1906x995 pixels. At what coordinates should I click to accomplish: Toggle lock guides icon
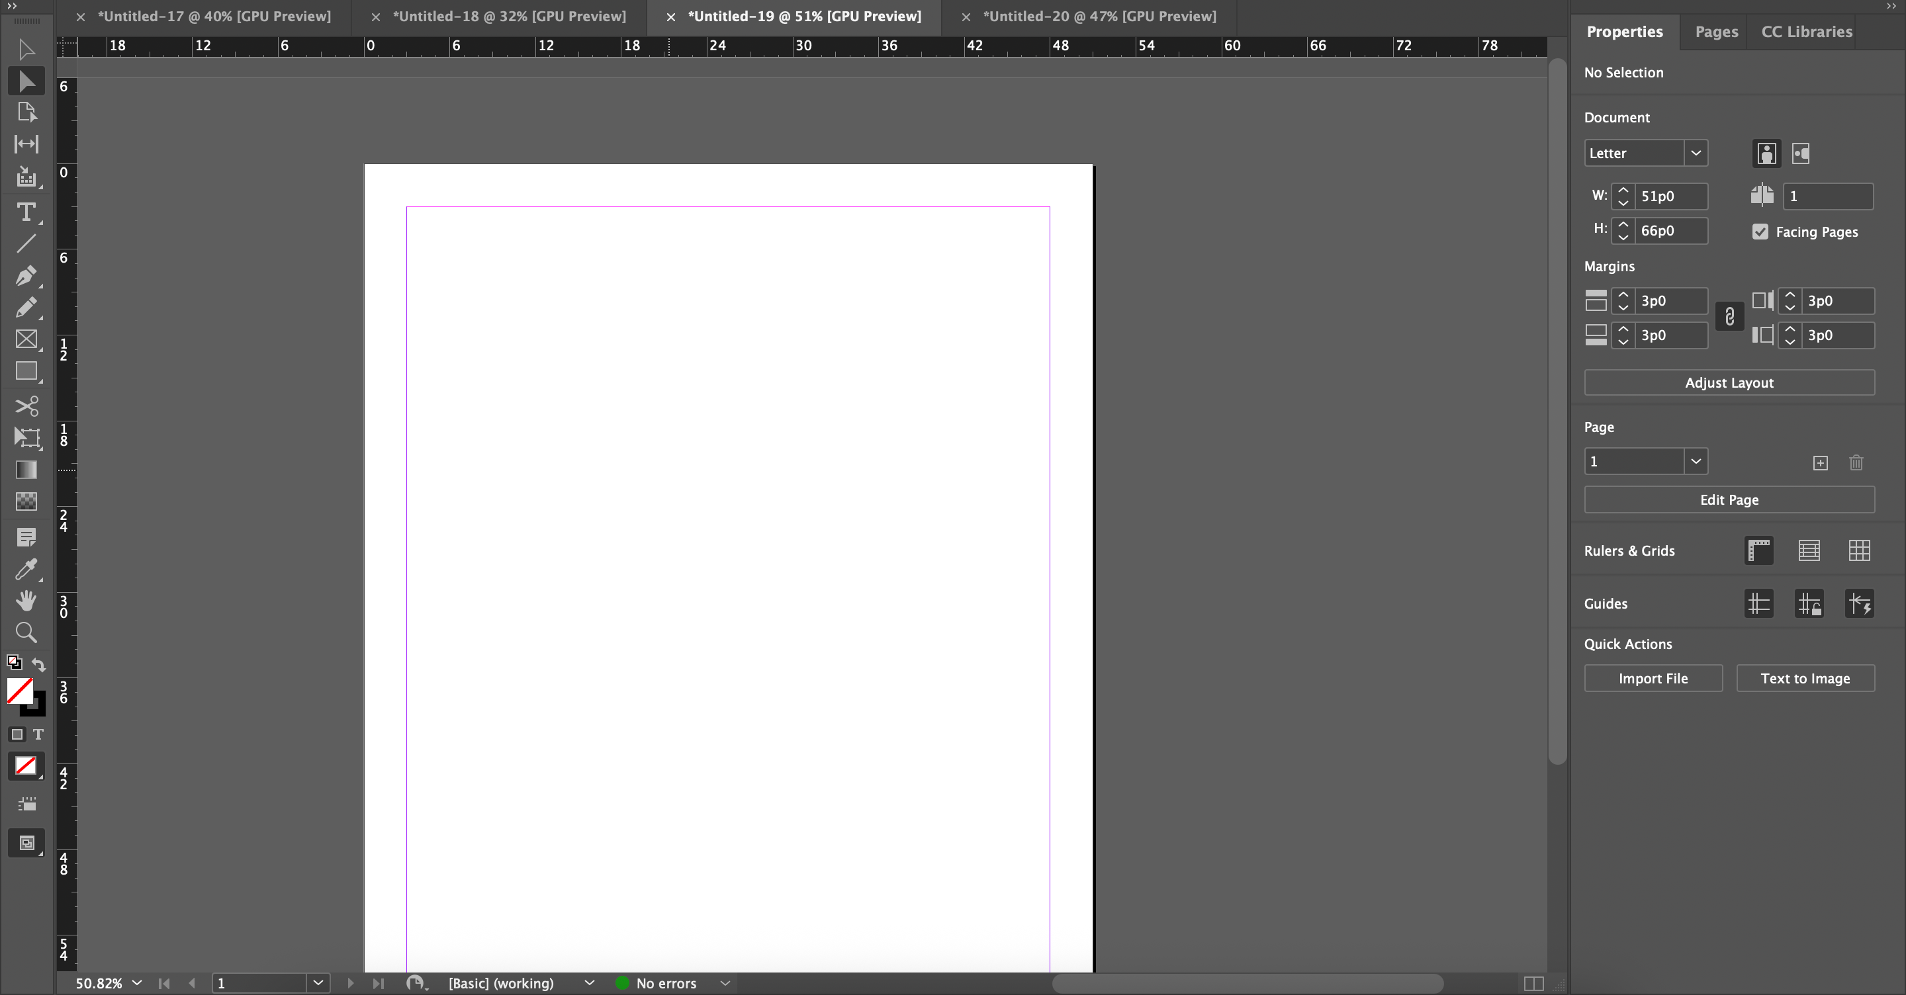tap(1809, 603)
